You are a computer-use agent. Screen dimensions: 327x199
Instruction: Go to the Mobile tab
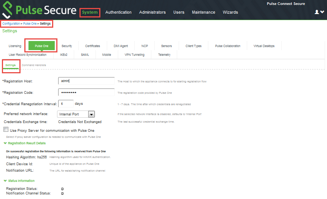coord(106,55)
